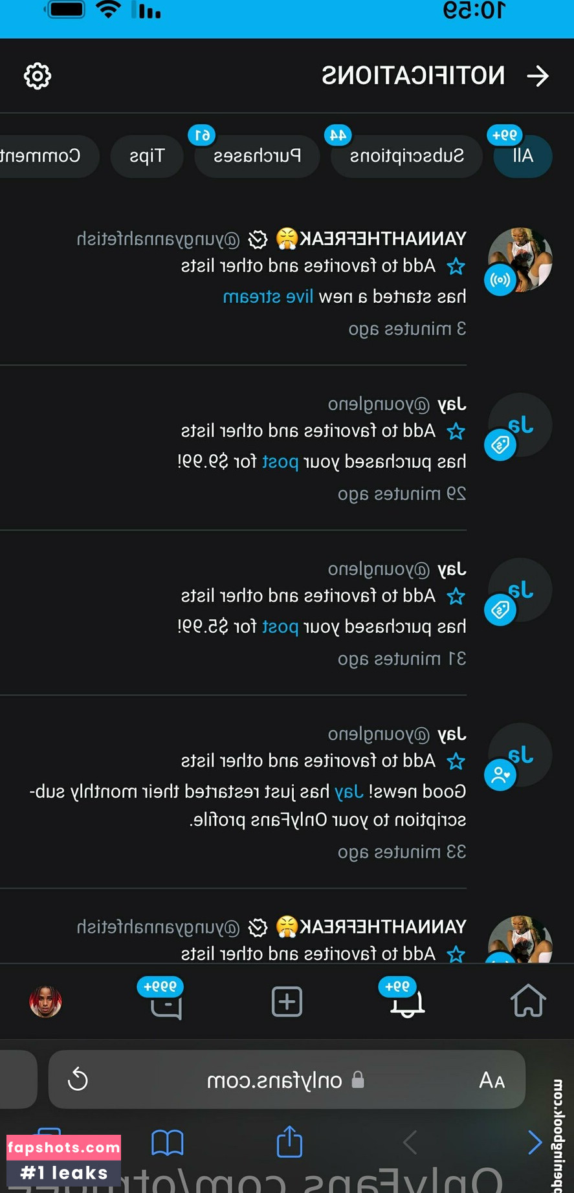574x1193 pixels.
Task: Show the Tips tab
Action: point(147,156)
